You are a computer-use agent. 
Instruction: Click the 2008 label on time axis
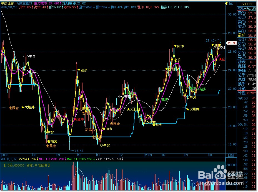(x=5, y=155)
